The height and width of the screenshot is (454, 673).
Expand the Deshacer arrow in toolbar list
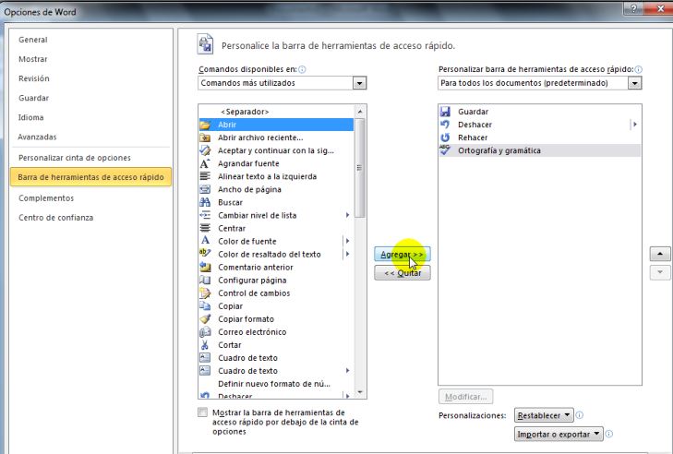click(635, 125)
